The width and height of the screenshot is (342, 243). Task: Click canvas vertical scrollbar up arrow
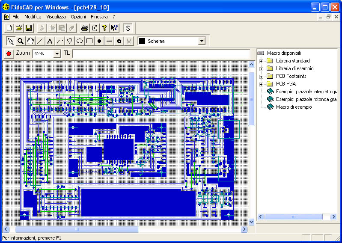[252, 65]
